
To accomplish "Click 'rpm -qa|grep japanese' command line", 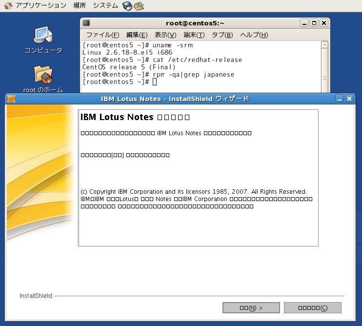I will point(159,75).
